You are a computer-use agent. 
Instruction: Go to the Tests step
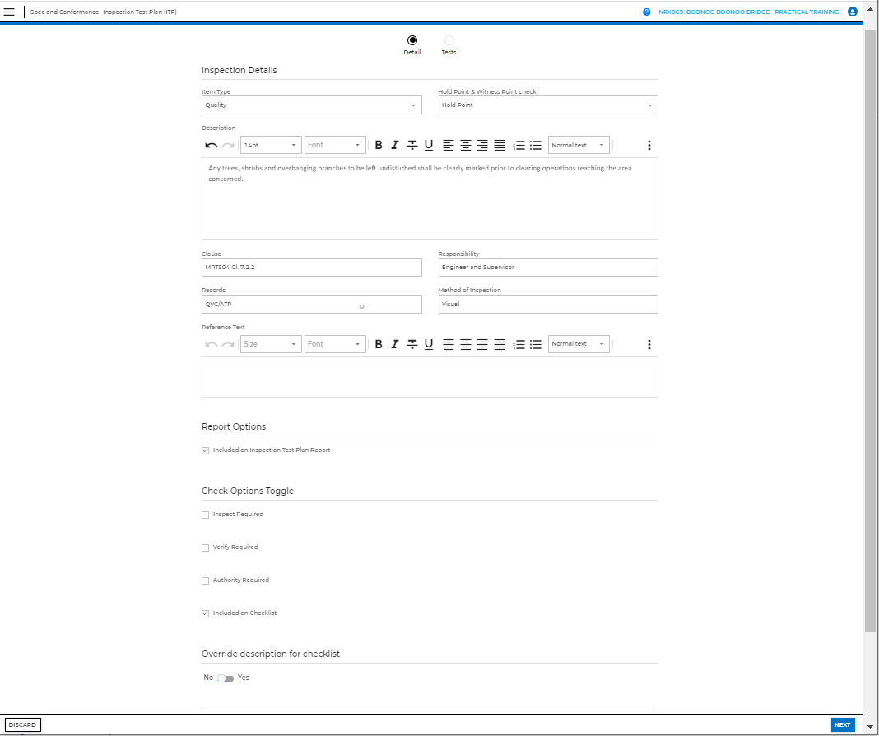point(449,40)
